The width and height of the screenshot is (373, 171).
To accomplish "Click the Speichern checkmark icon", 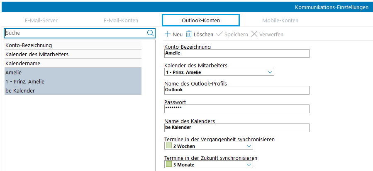I will [219, 34].
